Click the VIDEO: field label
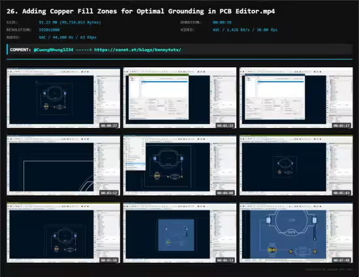The width and height of the screenshot is (359, 277). coord(187,30)
